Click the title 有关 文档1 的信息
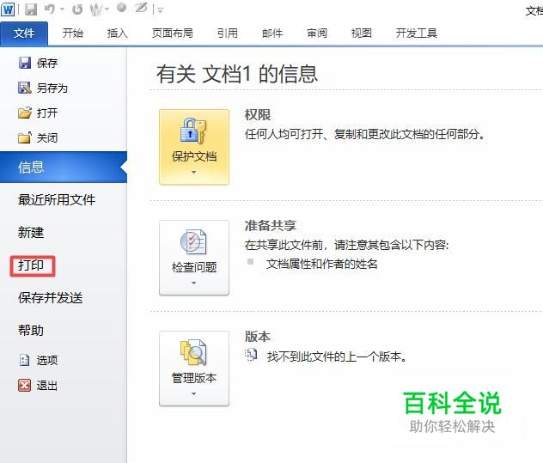The image size is (543, 463). 237,74
